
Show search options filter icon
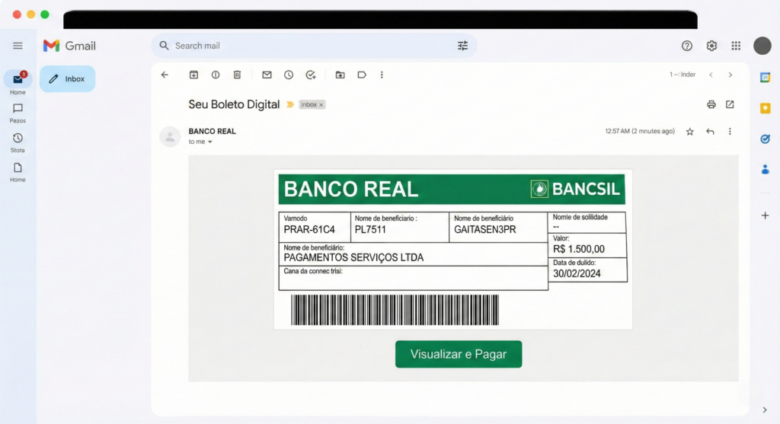coord(462,46)
